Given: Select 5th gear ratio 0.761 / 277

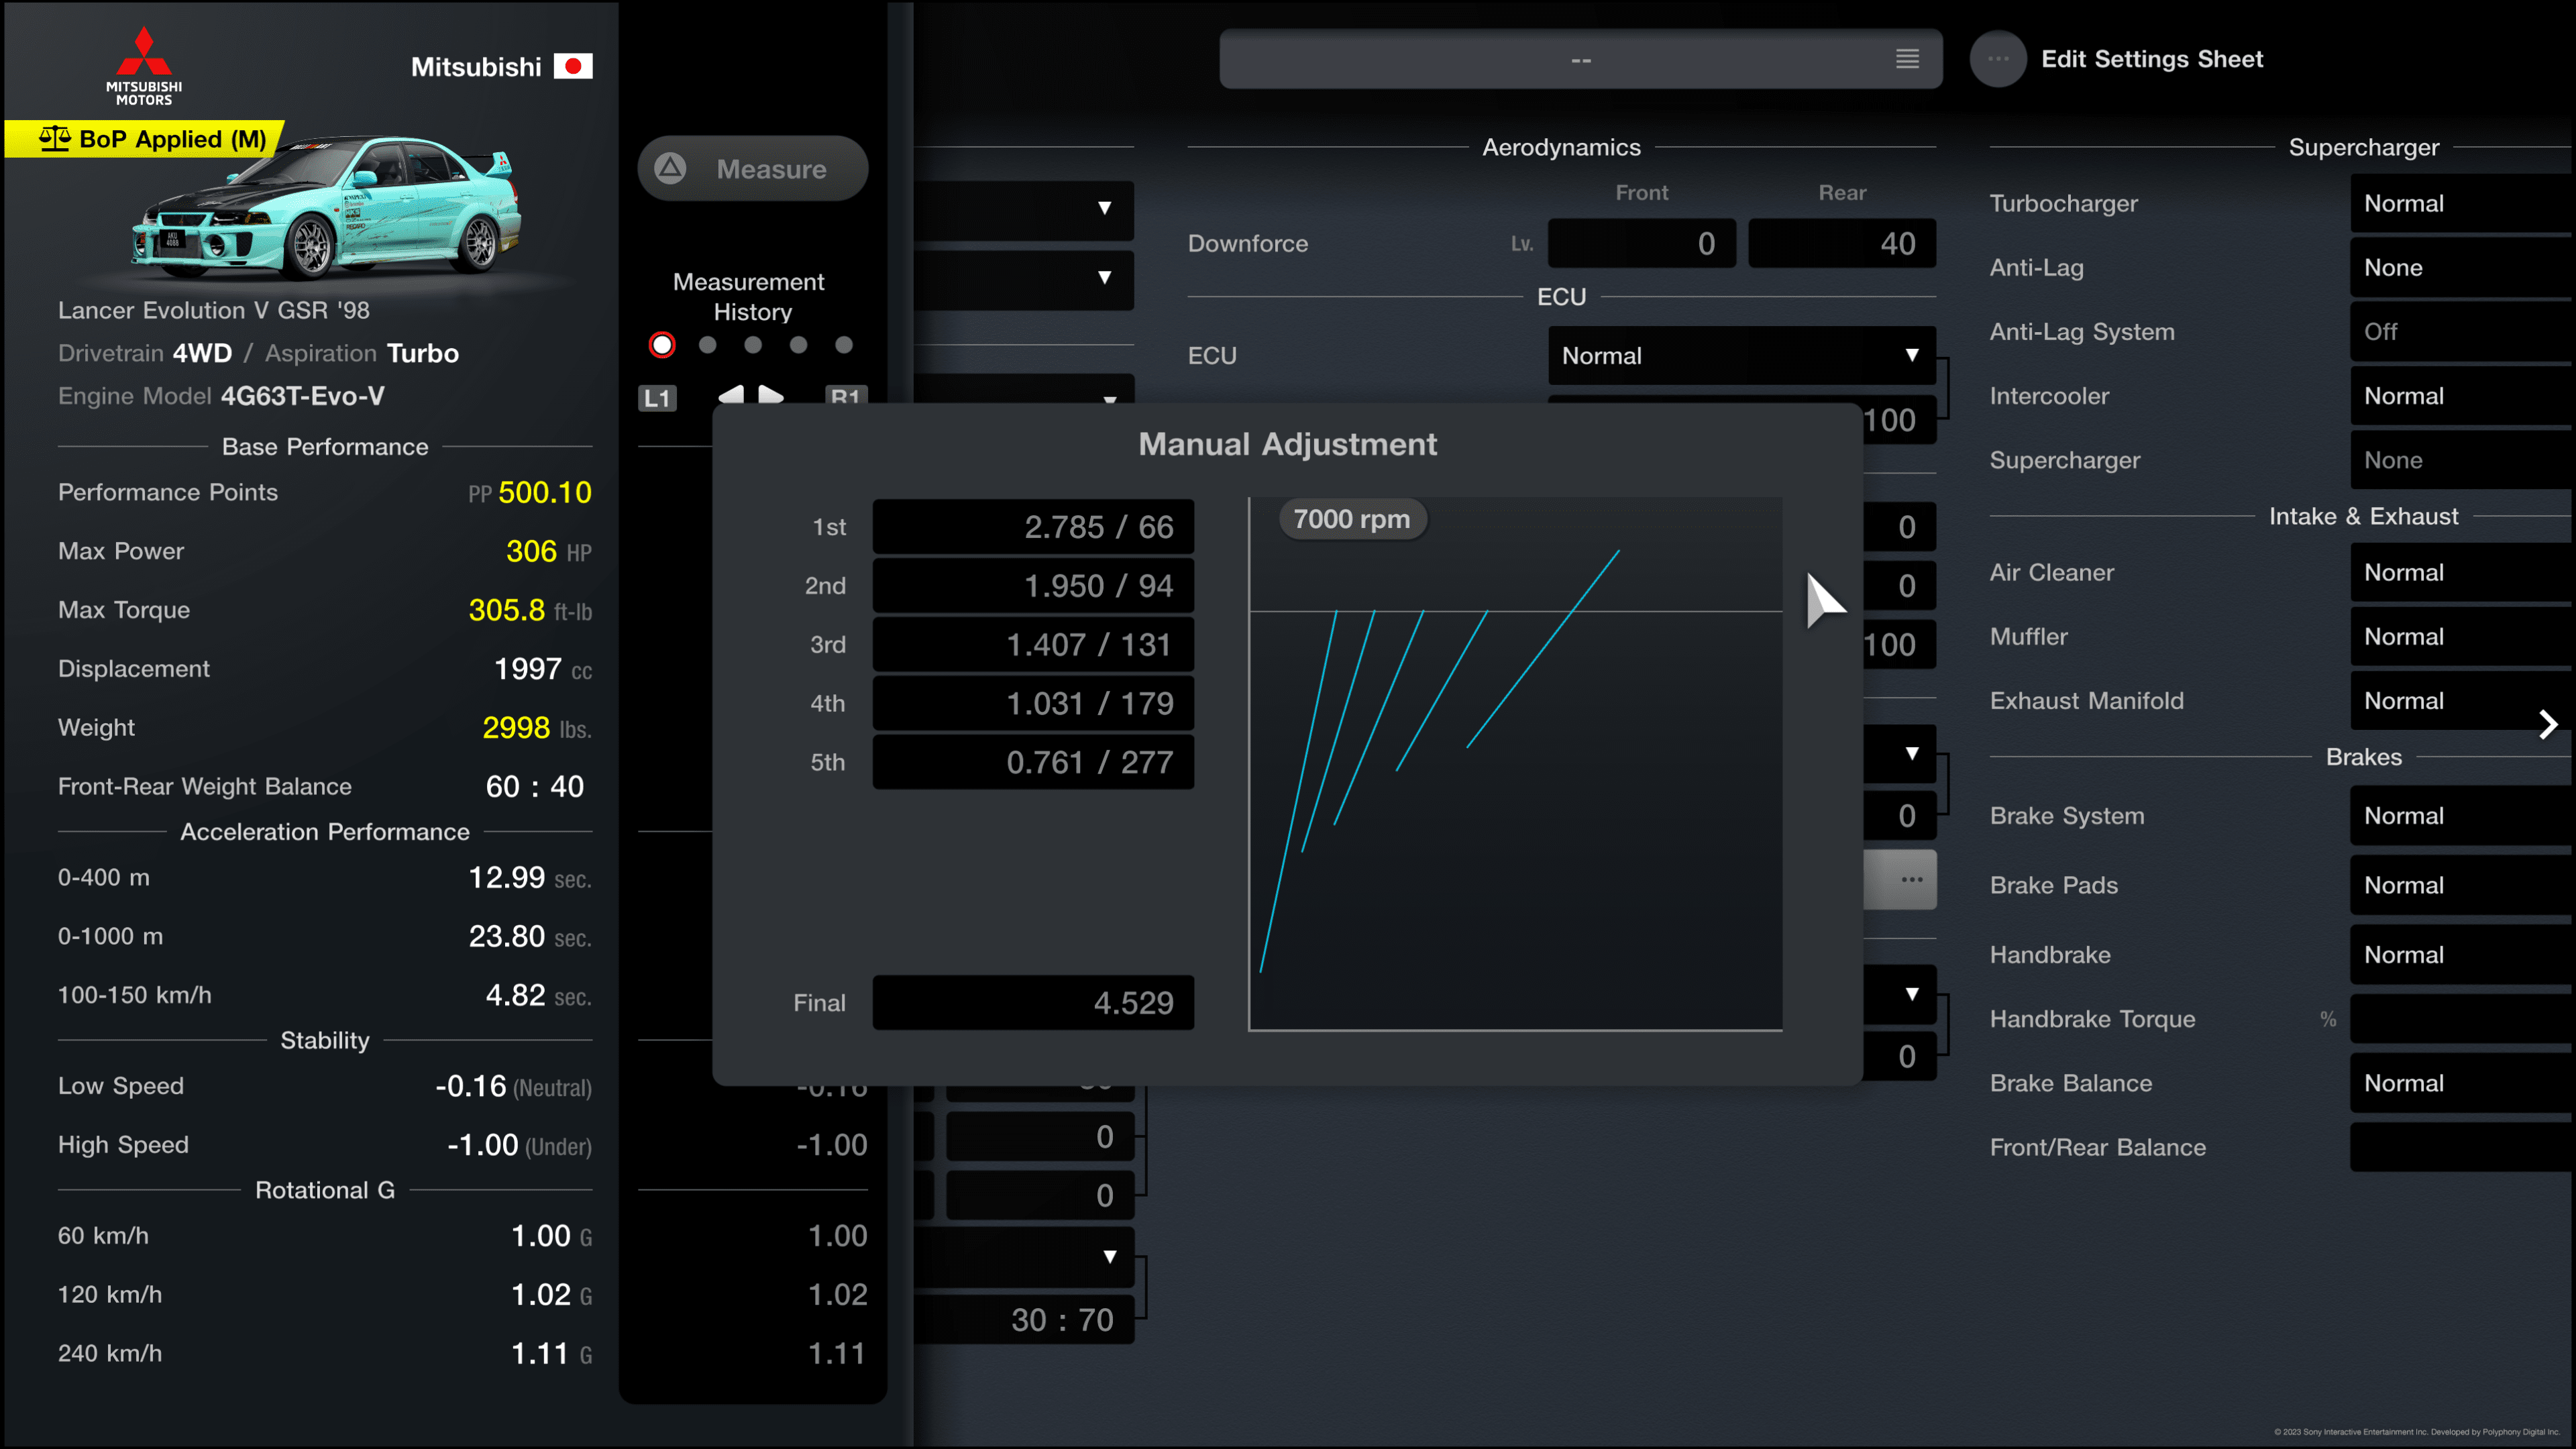Looking at the screenshot, I should click(1033, 762).
